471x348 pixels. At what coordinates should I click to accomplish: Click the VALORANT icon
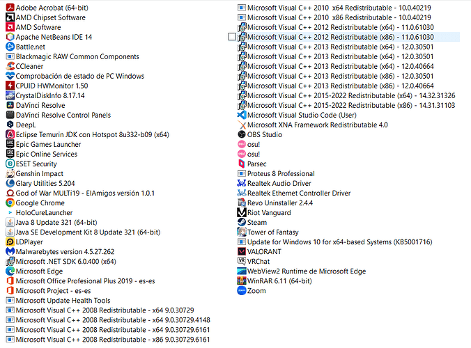(x=242, y=251)
